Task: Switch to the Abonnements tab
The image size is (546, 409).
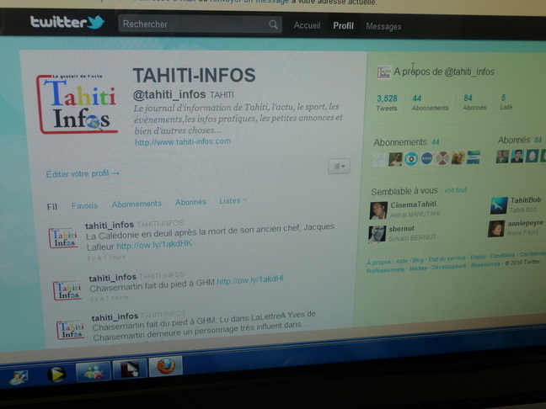Action: tap(136, 204)
